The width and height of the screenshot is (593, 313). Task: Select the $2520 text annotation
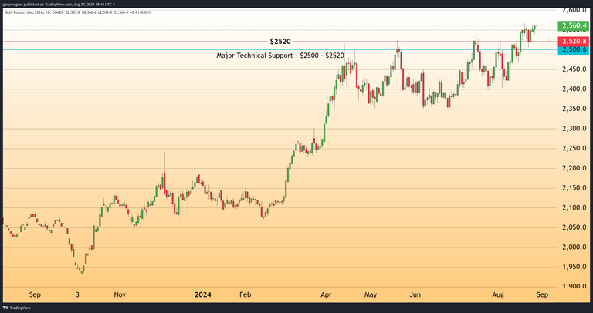click(x=280, y=40)
